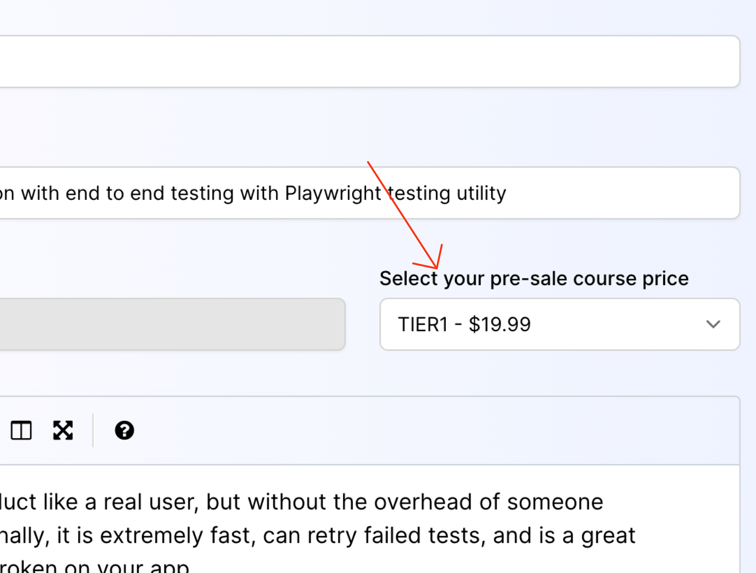Toggle fullscreen mode in the editor toolbar
This screenshot has height=573, width=756.
[x=63, y=430]
